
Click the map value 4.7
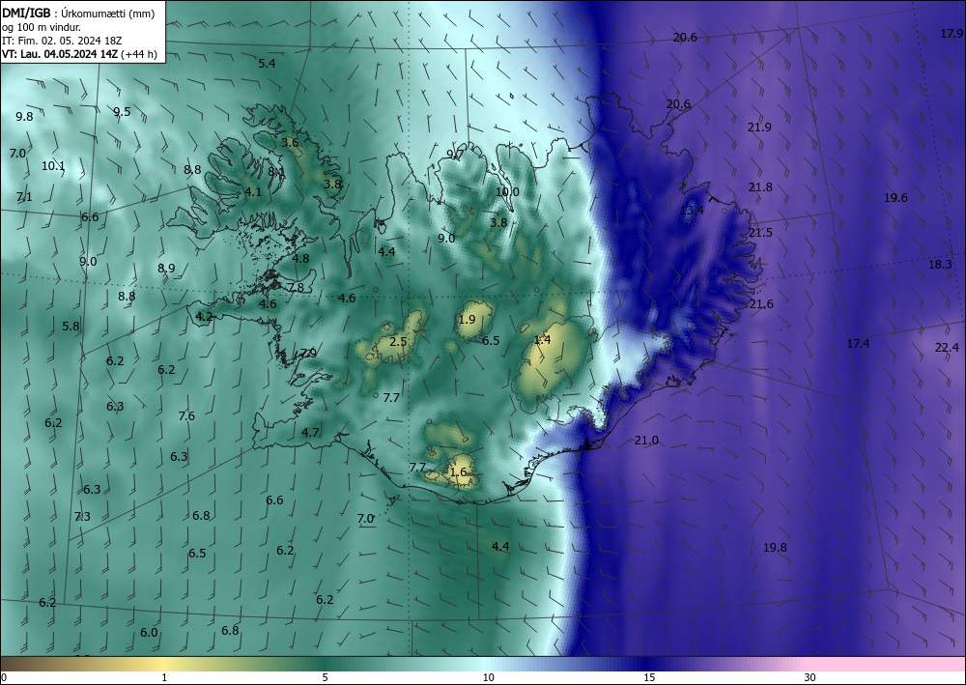310,433
